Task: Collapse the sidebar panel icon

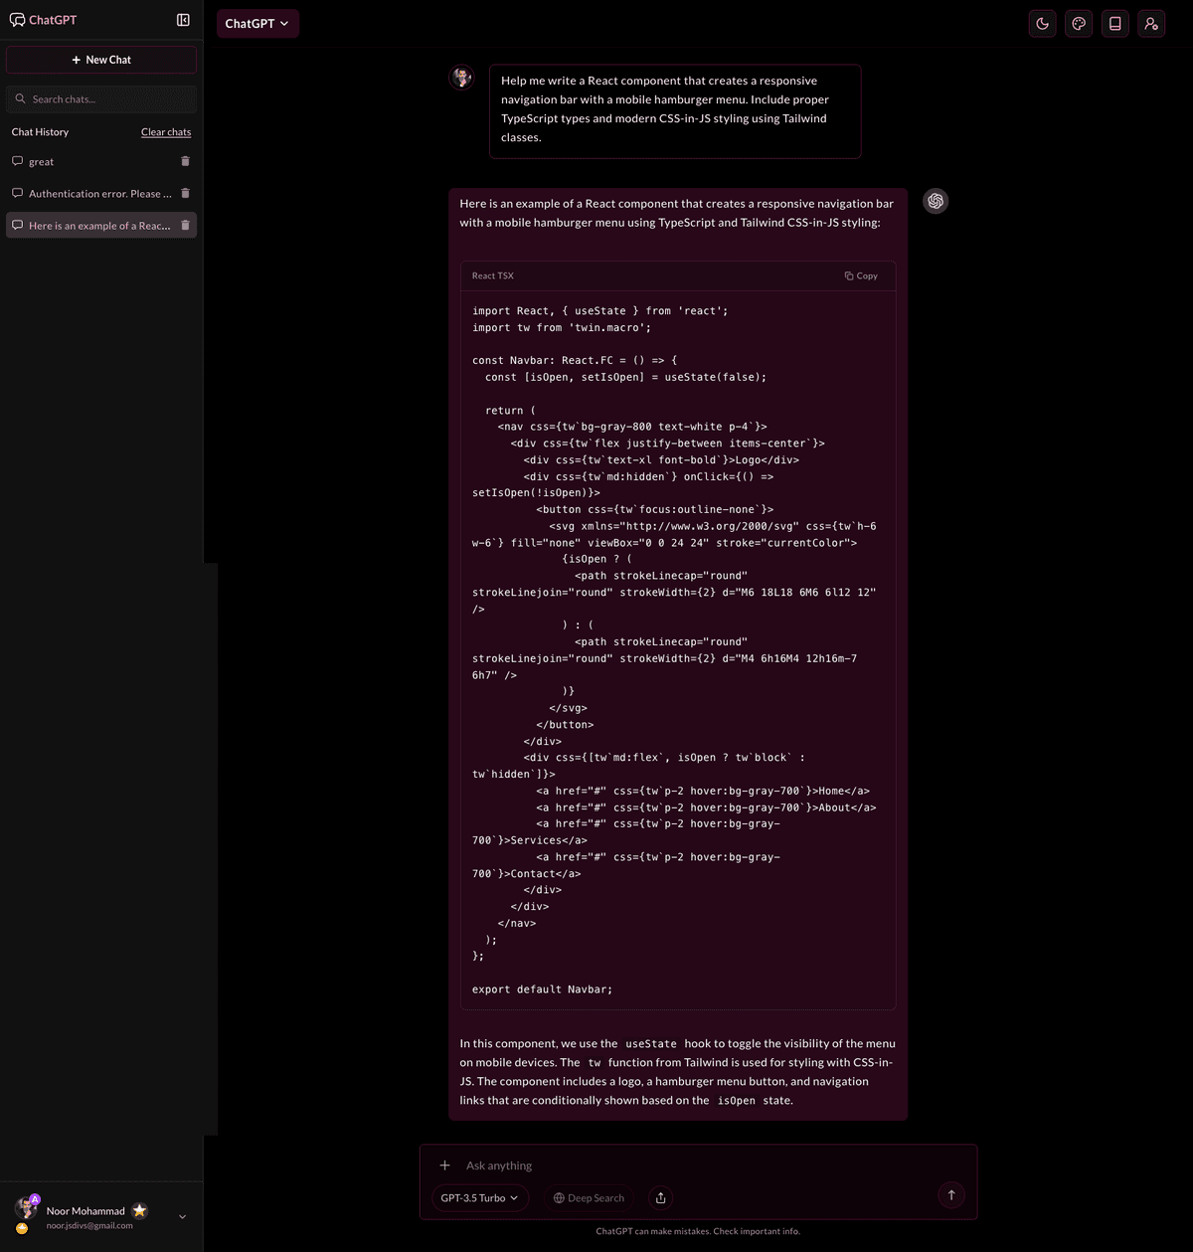Action: pos(183,20)
